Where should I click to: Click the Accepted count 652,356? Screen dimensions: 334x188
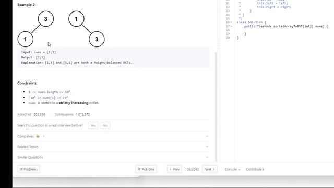tap(40, 114)
